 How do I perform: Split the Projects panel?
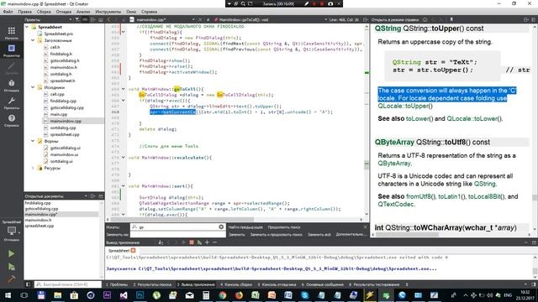coord(93,19)
